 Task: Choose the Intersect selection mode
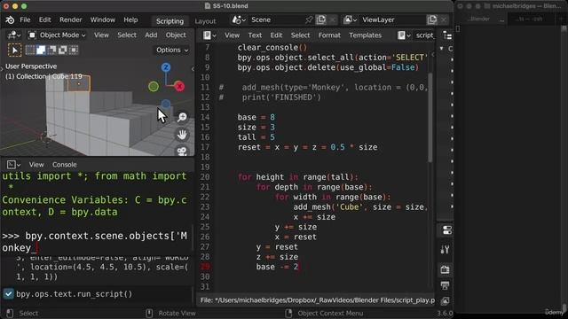tap(74, 50)
